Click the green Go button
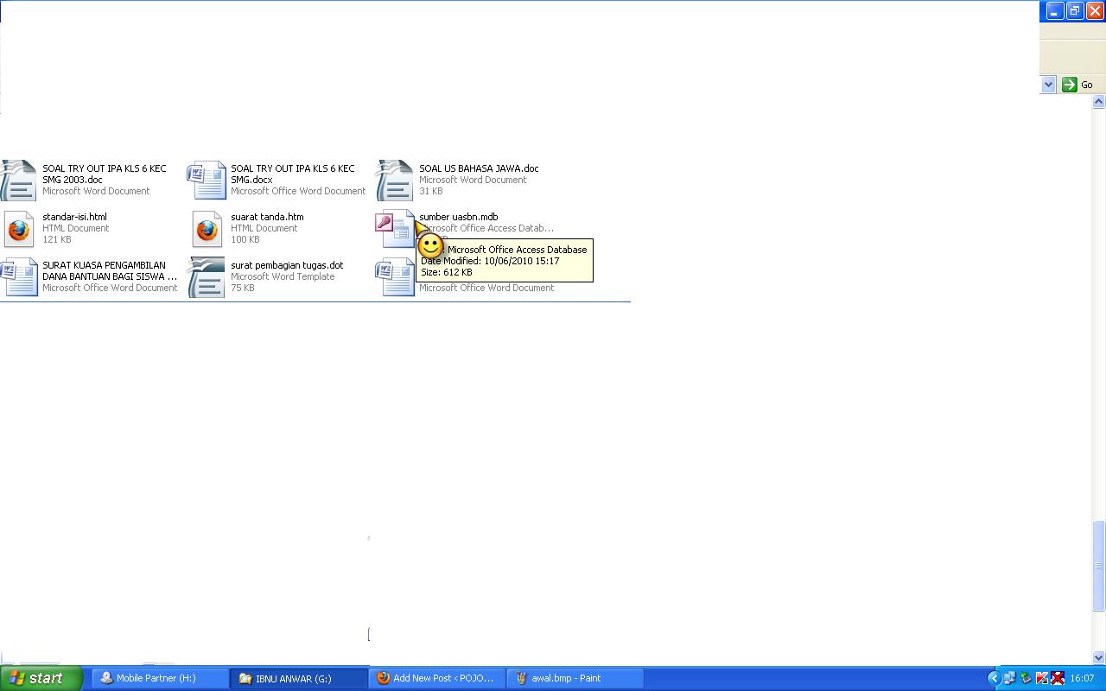The width and height of the screenshot is (1106, 691). (1077, 85)
